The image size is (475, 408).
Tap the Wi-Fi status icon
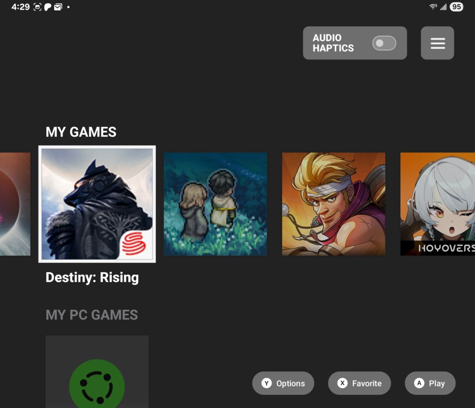[433, 6]
